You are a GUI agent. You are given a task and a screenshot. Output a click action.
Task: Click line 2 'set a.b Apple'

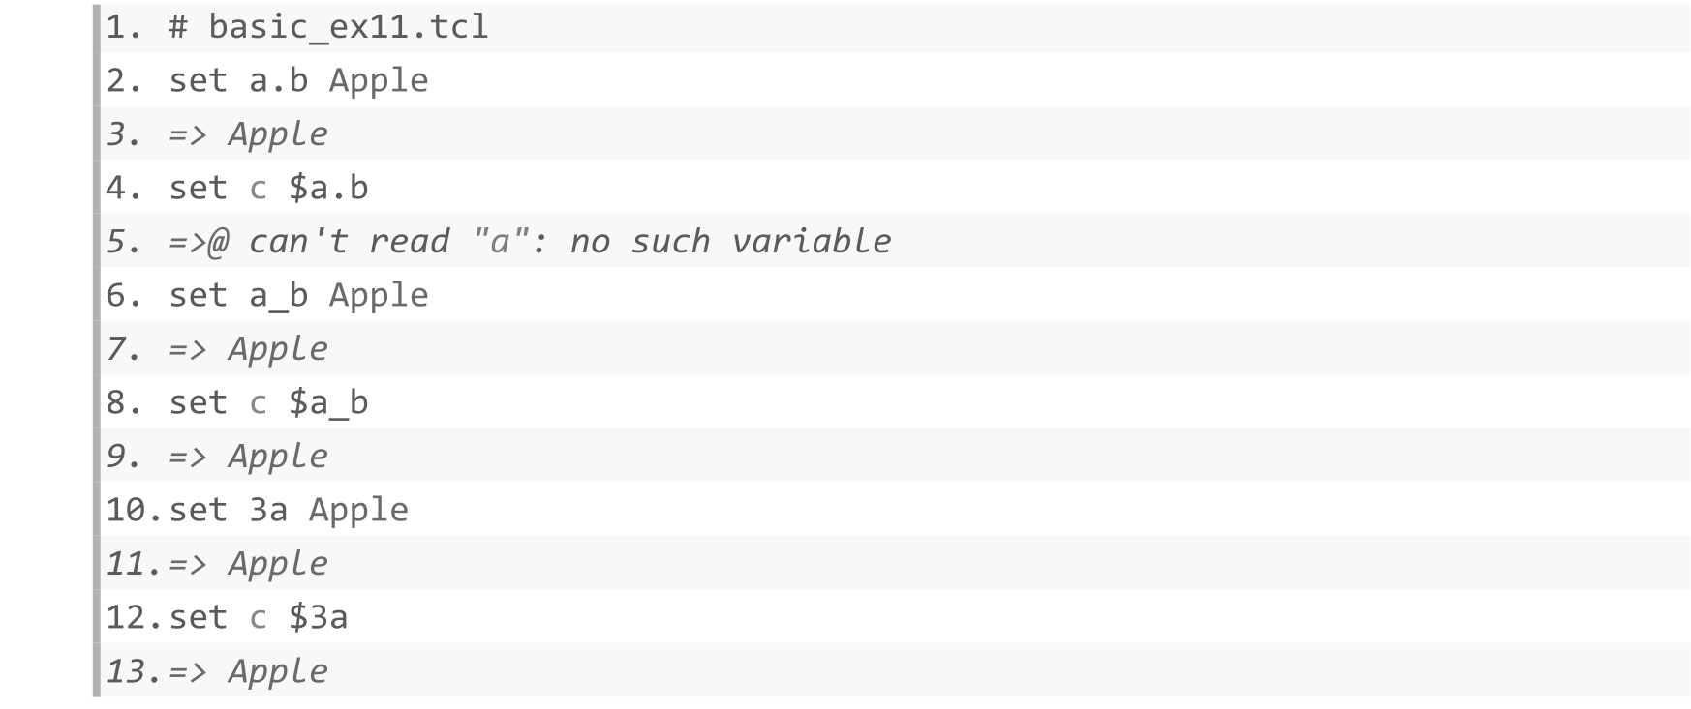298,80
